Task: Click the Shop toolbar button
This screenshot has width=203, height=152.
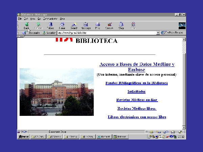Action: 121,26
